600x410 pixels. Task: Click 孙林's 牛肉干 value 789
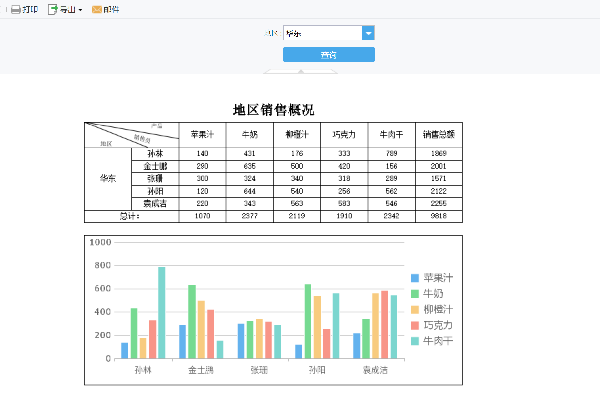392,154
